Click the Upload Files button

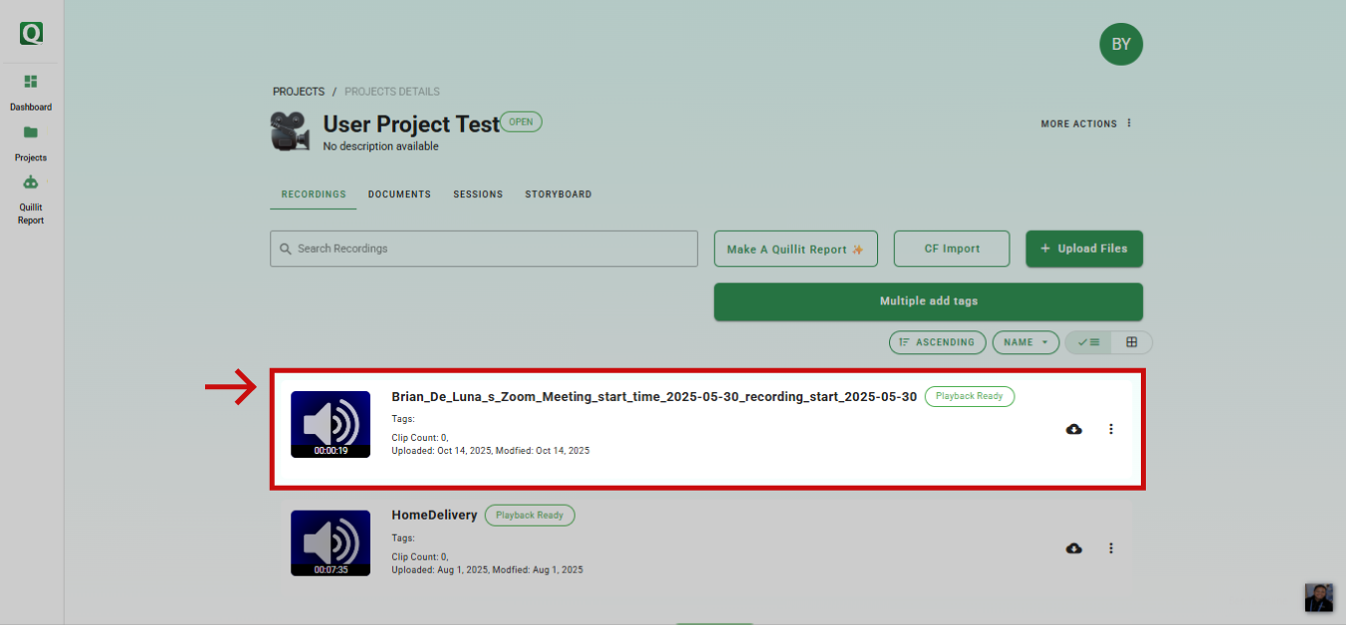[1084, 249]
